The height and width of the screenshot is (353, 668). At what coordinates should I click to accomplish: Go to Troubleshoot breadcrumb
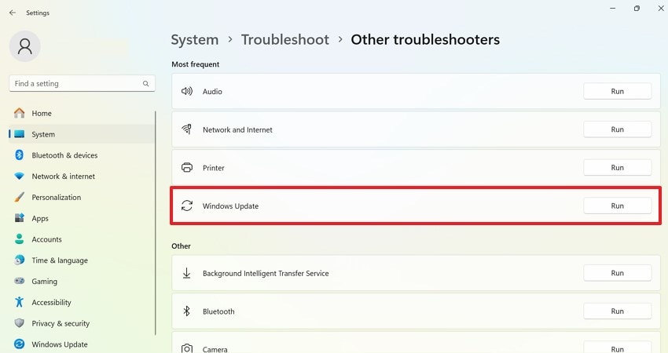tap(285, 39)
